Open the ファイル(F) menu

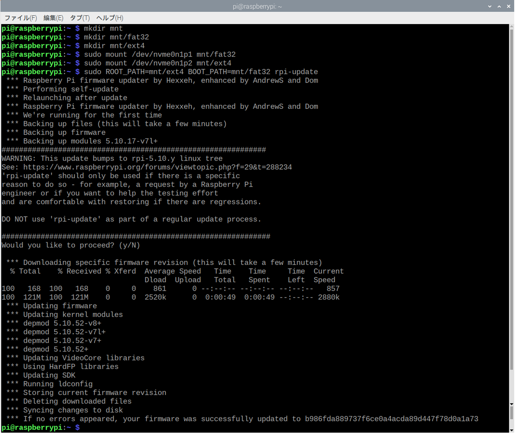(x=21, y=18)
